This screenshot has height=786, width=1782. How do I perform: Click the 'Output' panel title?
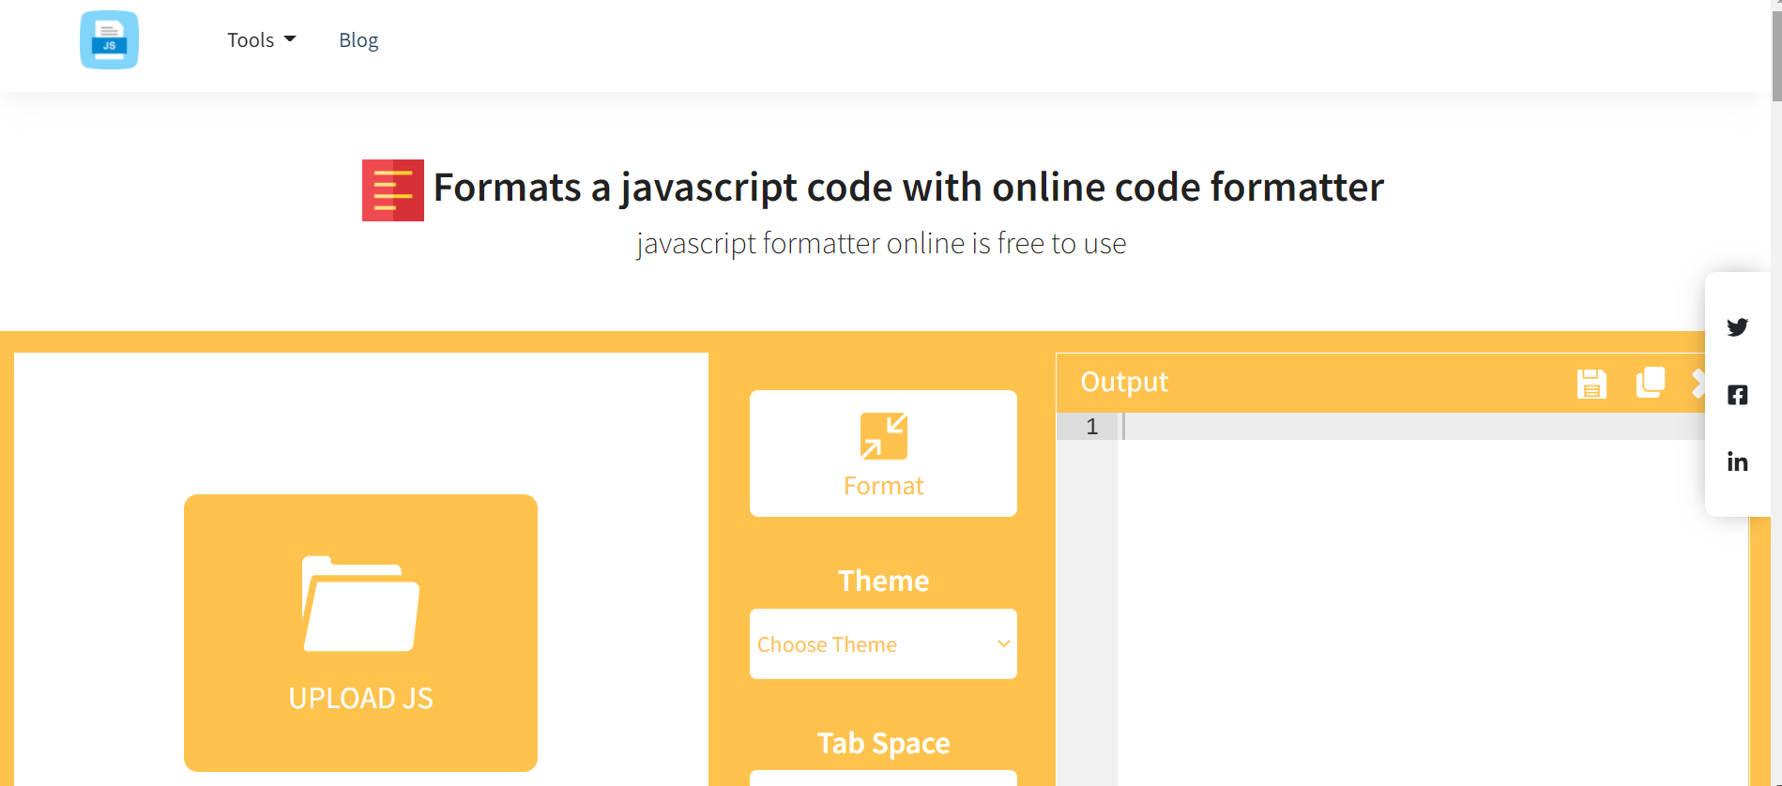coord(1124,382)
